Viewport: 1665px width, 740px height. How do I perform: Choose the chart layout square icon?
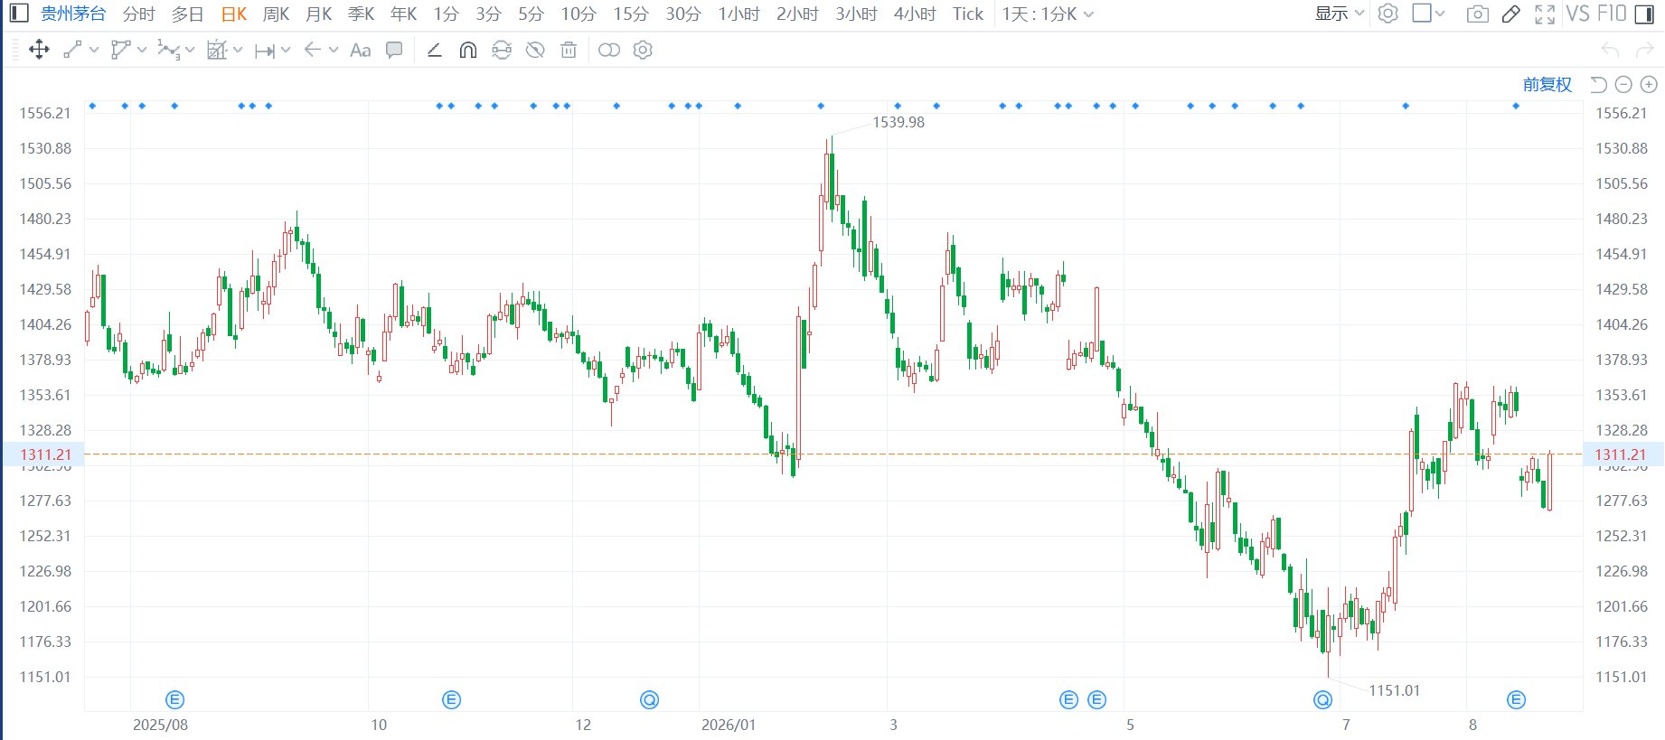click(1422, 14)
